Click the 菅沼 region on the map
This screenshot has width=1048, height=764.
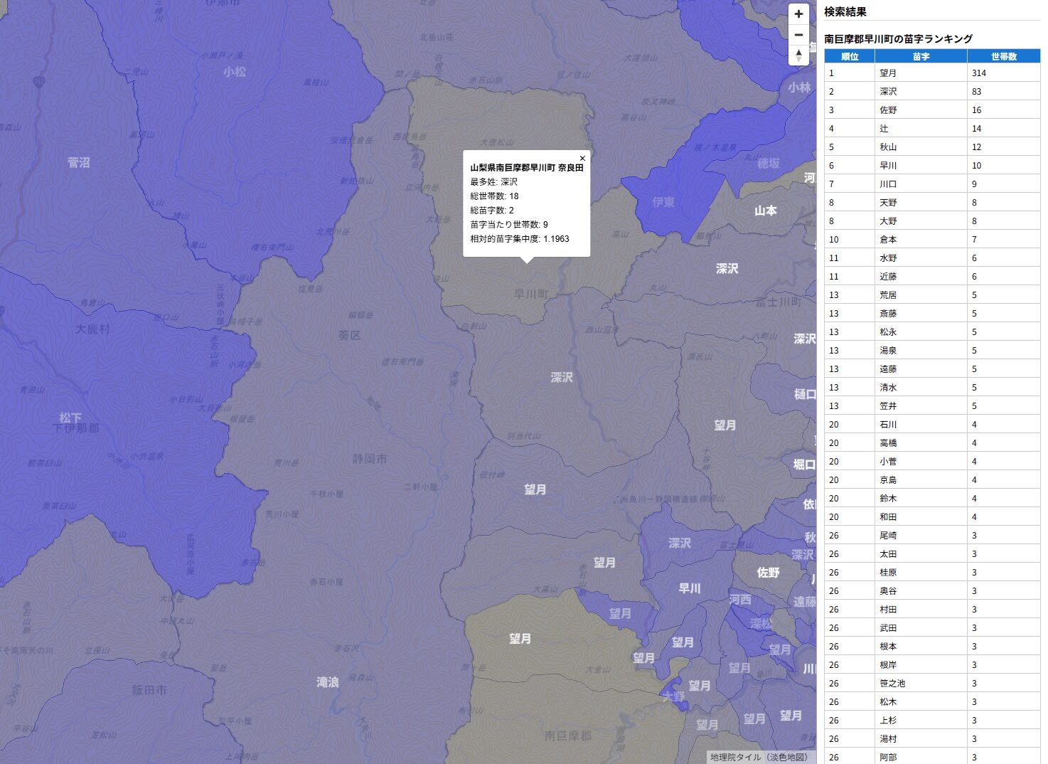(79, 163)
